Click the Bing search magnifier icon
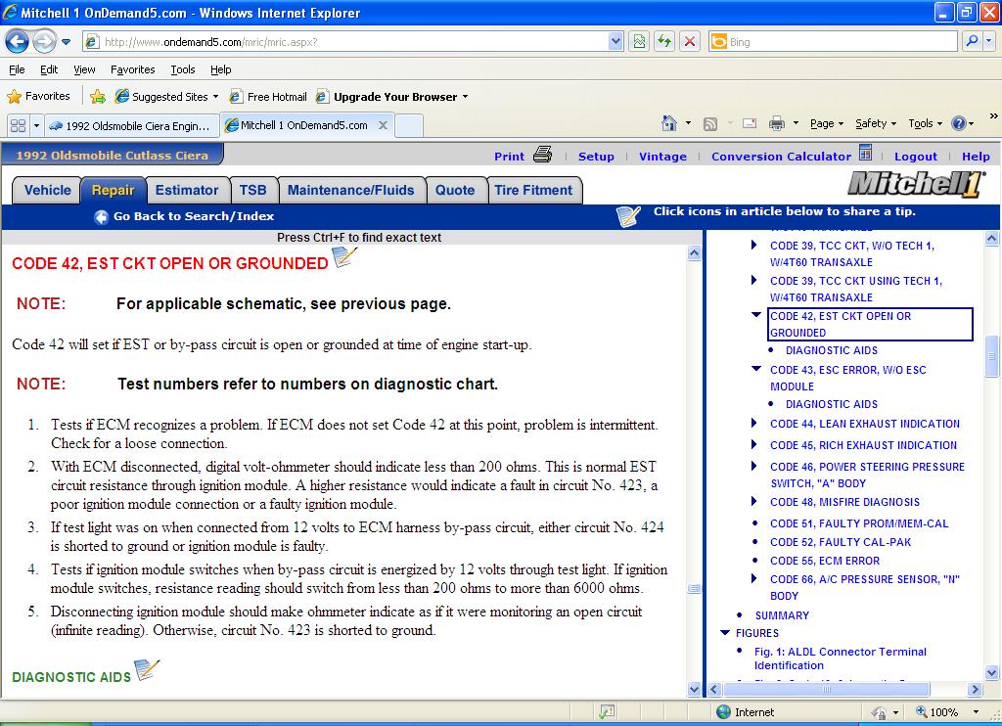1002x726 pixels. pyautogui.click(x=972, y=41)
